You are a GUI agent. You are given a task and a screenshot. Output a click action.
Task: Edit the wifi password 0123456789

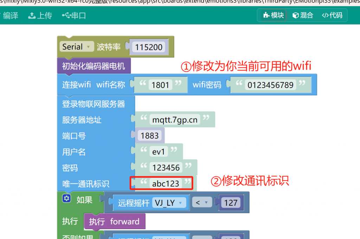click(270, 85)
